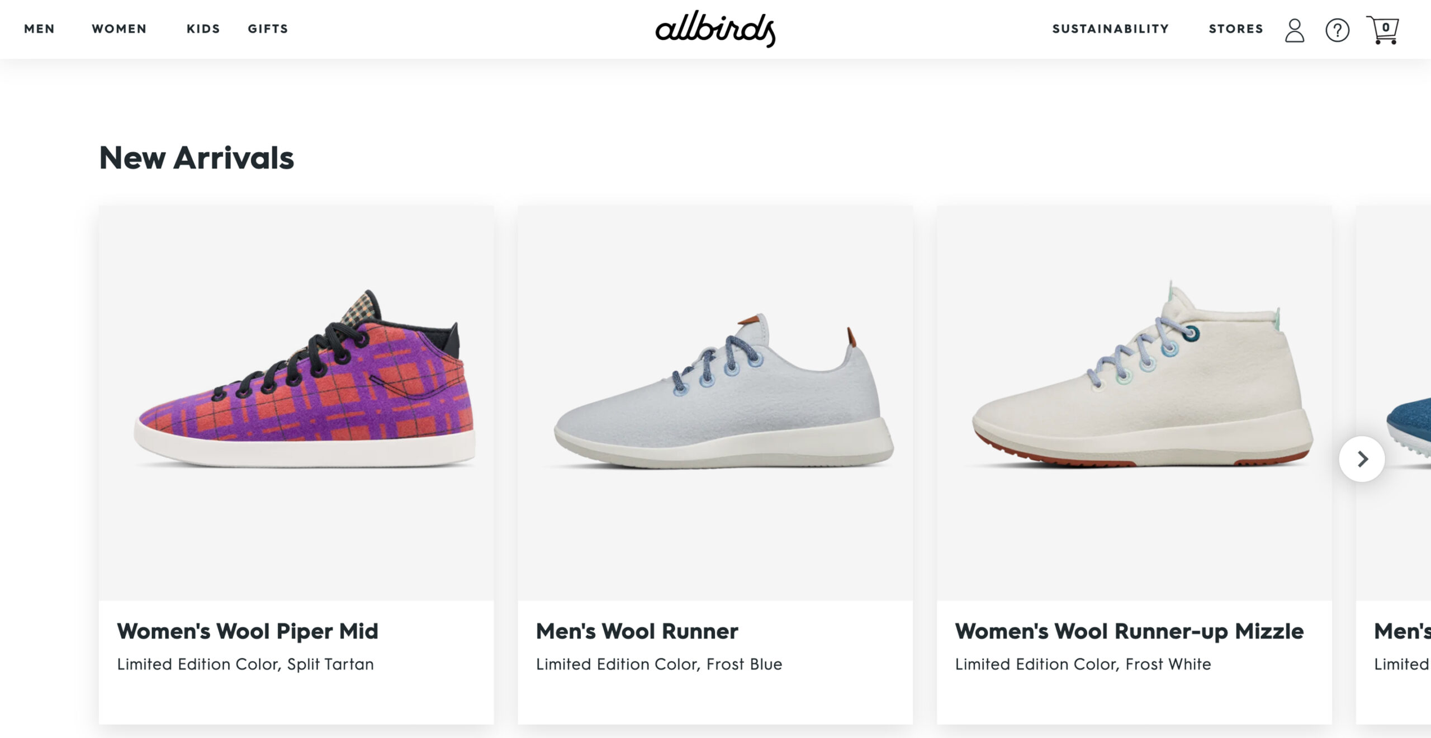
Task: Open the account profile icon
Action: coord(1295,31)
